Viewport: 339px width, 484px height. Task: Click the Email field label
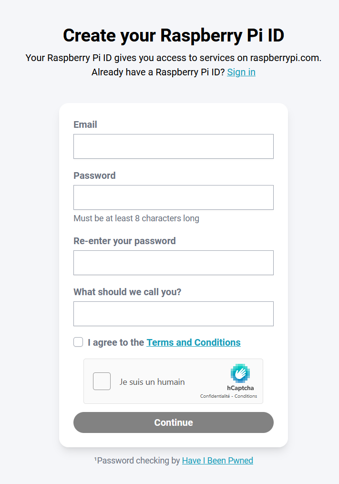85,124
